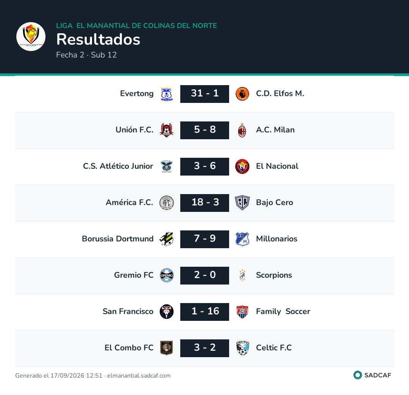
Task: Select the El Combo FC team name
Action: click(129, 348)
